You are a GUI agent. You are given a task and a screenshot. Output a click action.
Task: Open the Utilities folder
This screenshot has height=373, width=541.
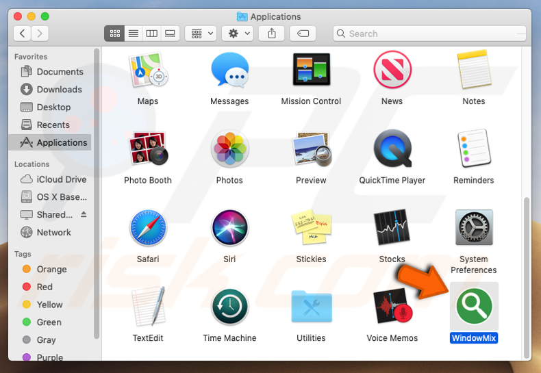(x=311, y=306)
